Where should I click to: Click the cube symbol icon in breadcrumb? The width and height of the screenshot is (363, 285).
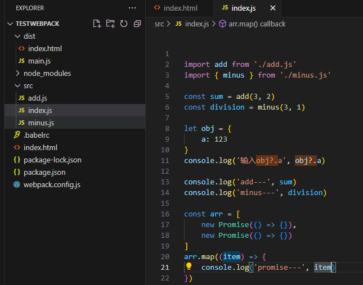[x=222, y=24]
